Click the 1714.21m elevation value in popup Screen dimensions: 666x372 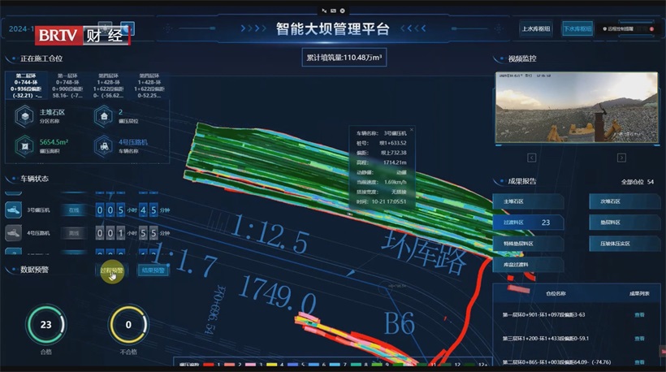(395, 162)
